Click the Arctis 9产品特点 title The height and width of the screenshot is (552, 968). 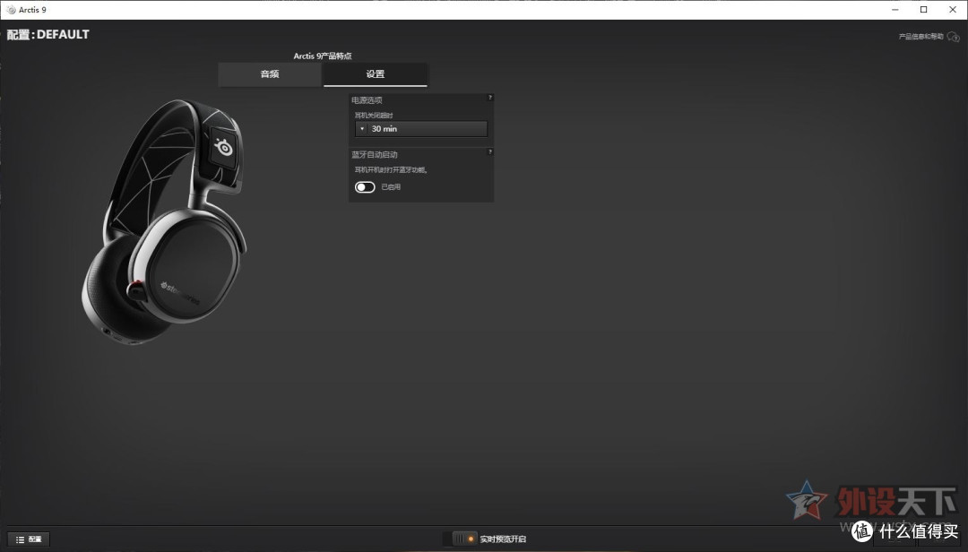coord(323,56)
